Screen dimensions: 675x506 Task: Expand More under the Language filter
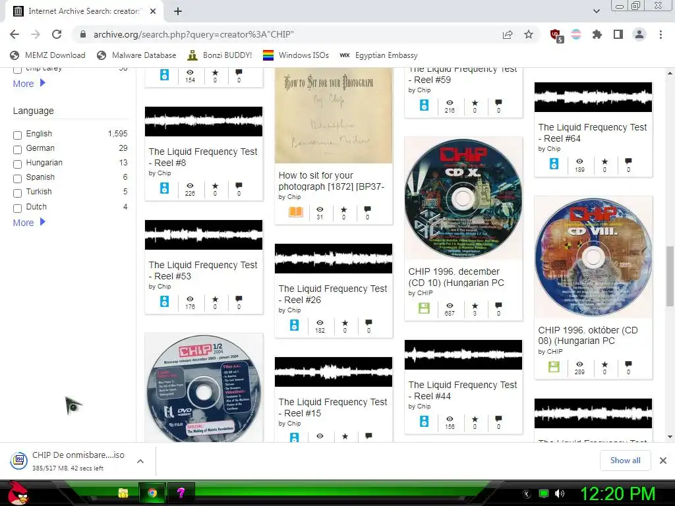point(29,223)
